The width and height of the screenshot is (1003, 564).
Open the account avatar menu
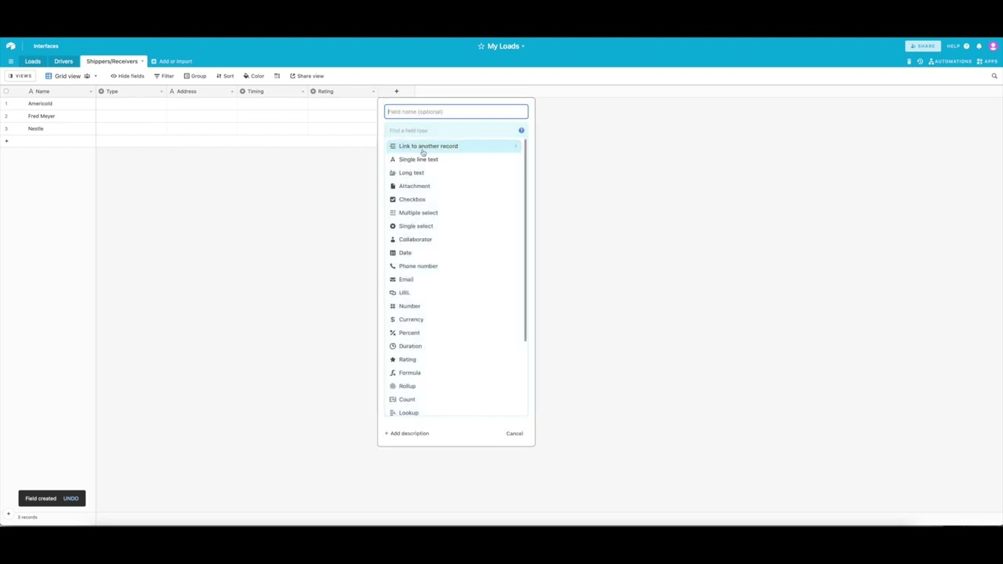993,46
